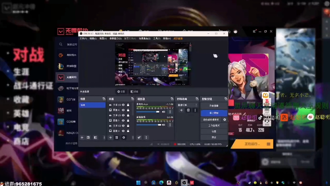Remove the transition with the trash icon
The width and height of the screenshot is (330, 186).
click(188, 110)
